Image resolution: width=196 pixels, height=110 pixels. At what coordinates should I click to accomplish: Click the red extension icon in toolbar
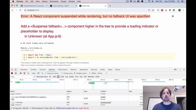162,10
